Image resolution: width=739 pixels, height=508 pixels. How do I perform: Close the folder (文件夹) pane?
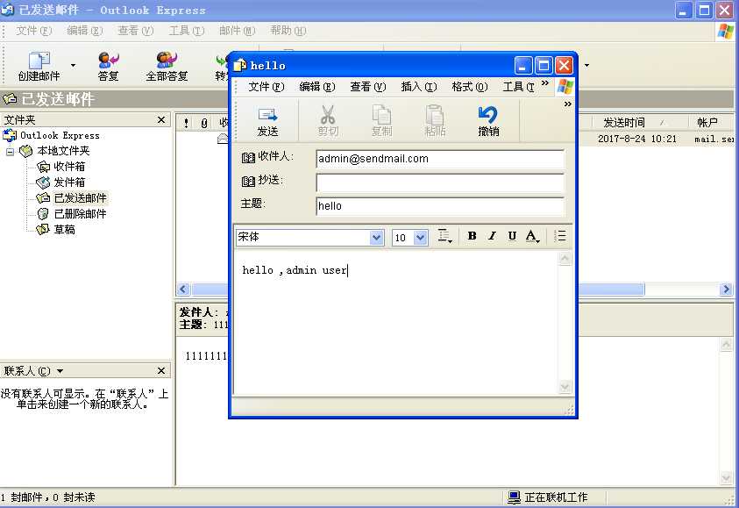(x=161, y=120)
